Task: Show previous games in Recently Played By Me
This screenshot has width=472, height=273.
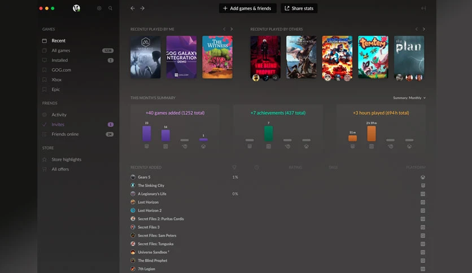Action: [224, 29]
